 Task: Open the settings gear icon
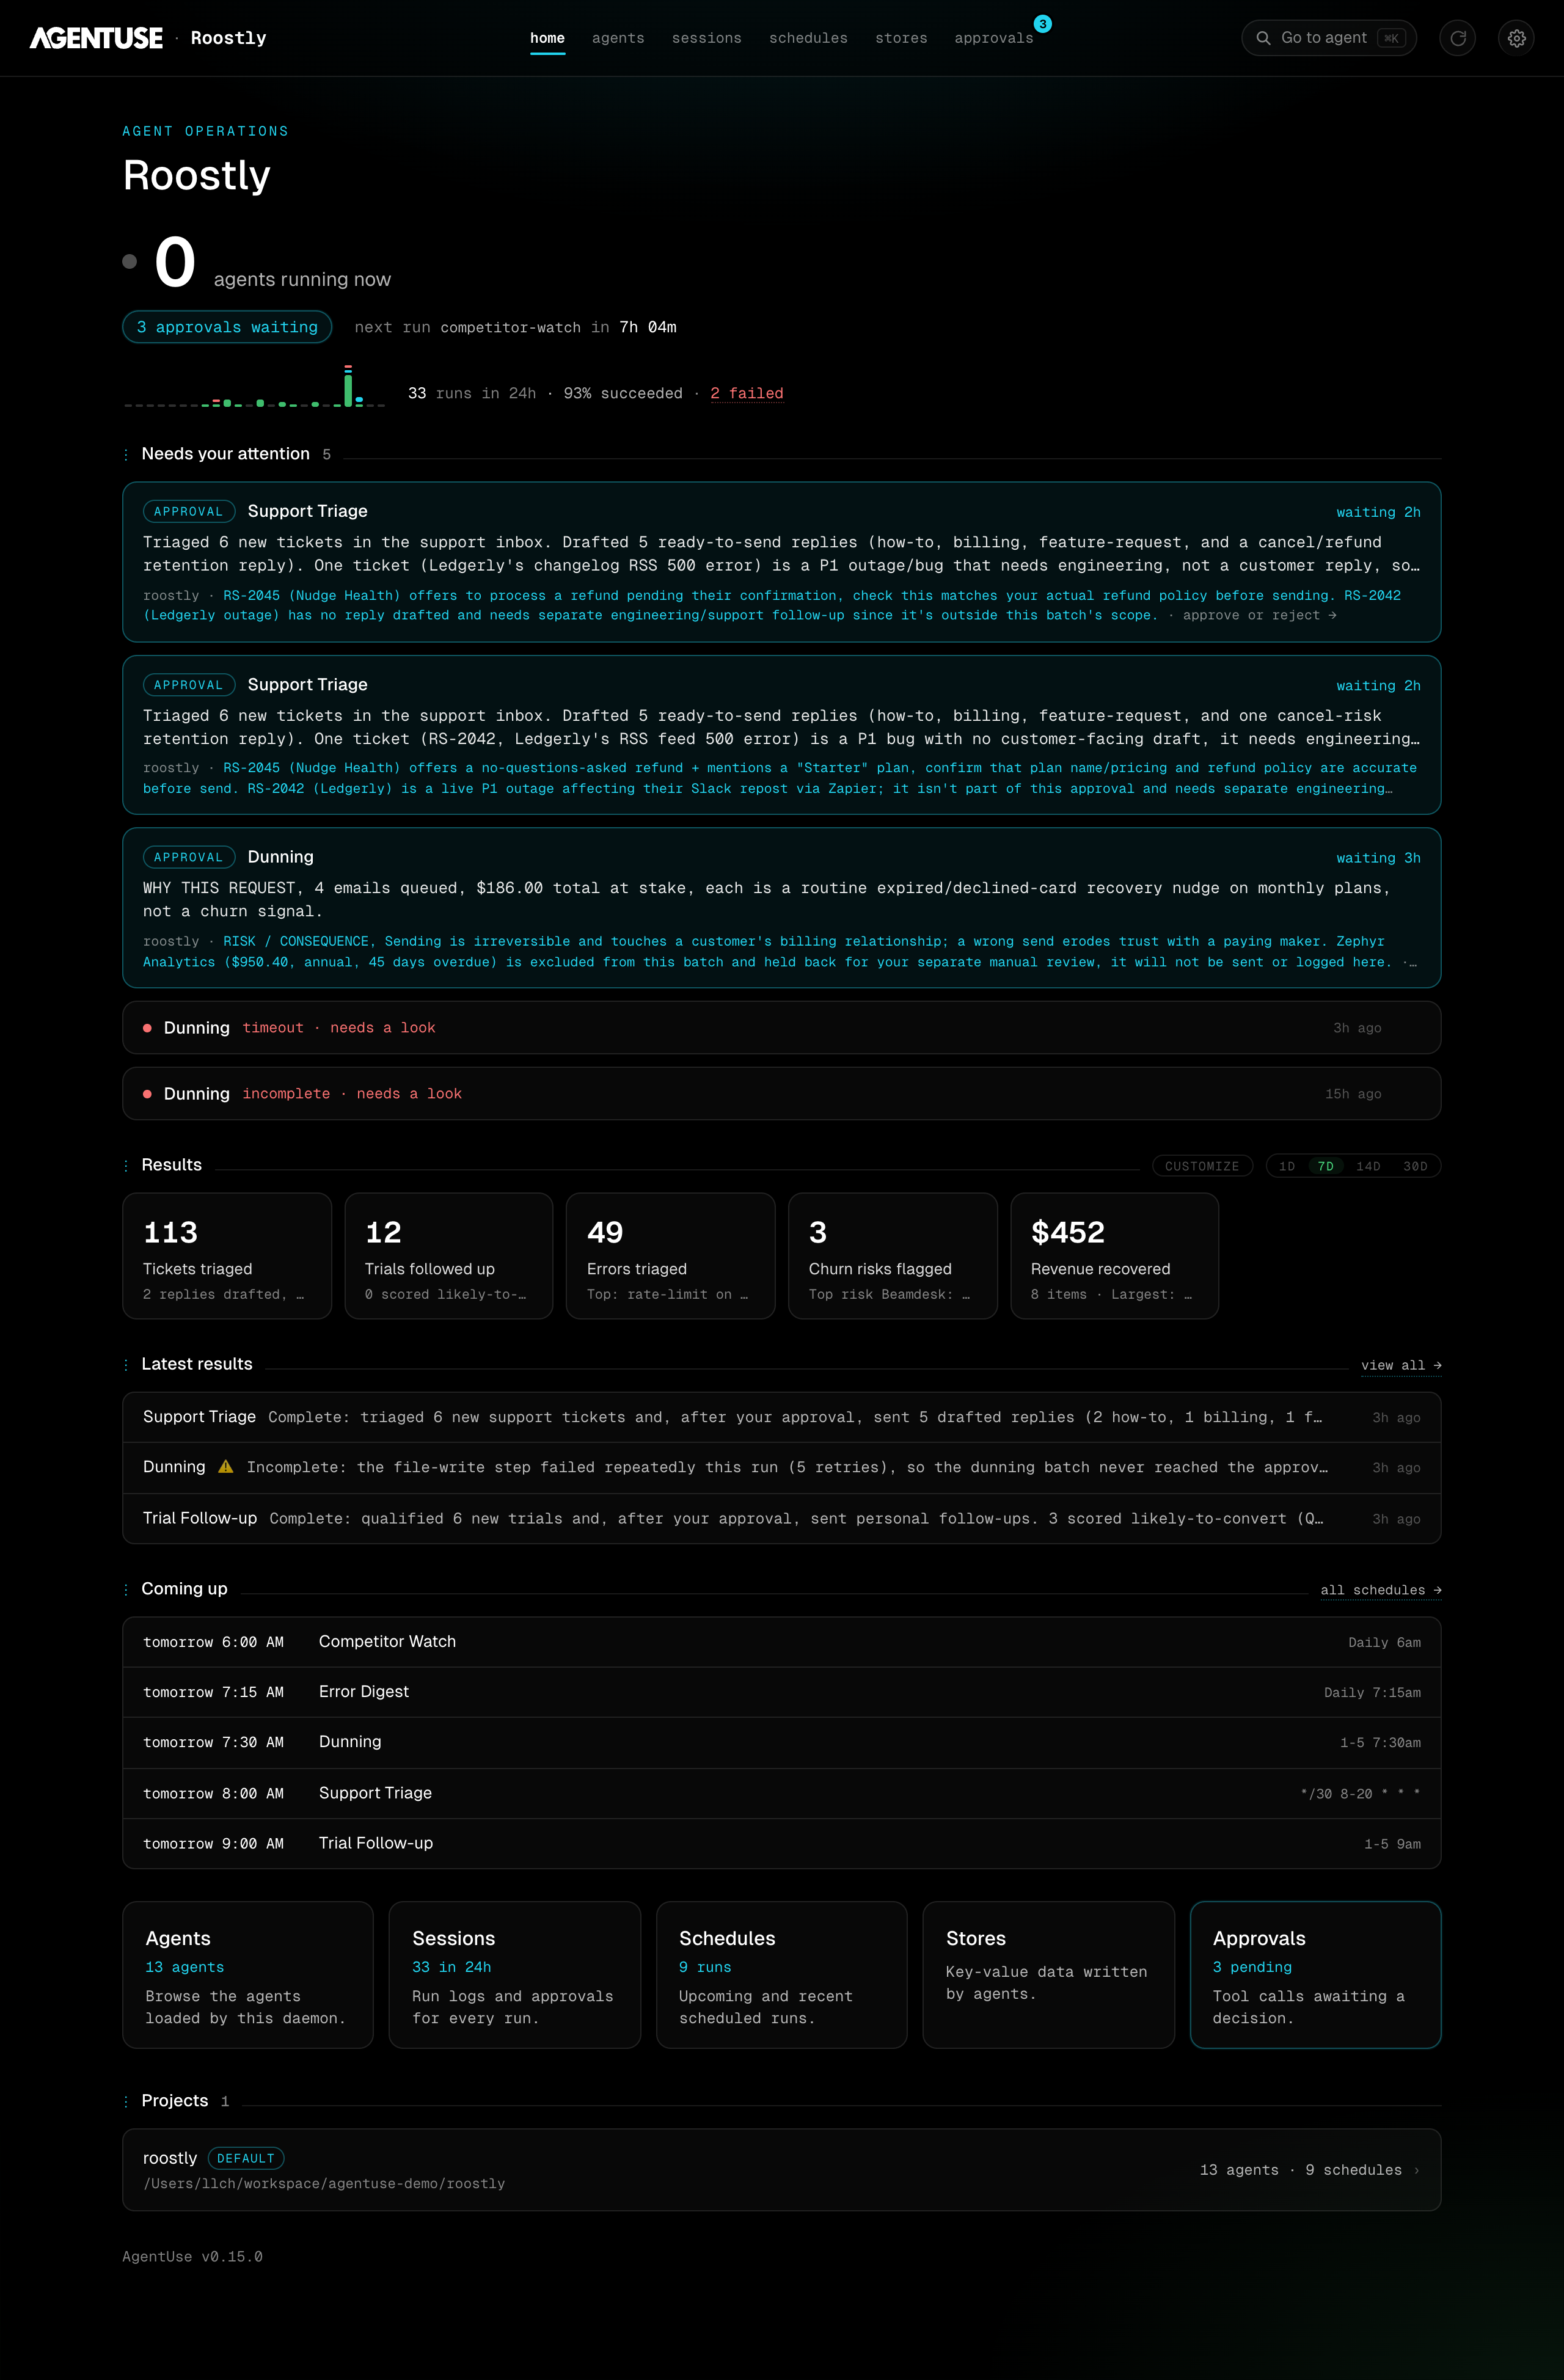click(x=1516, y=38)
